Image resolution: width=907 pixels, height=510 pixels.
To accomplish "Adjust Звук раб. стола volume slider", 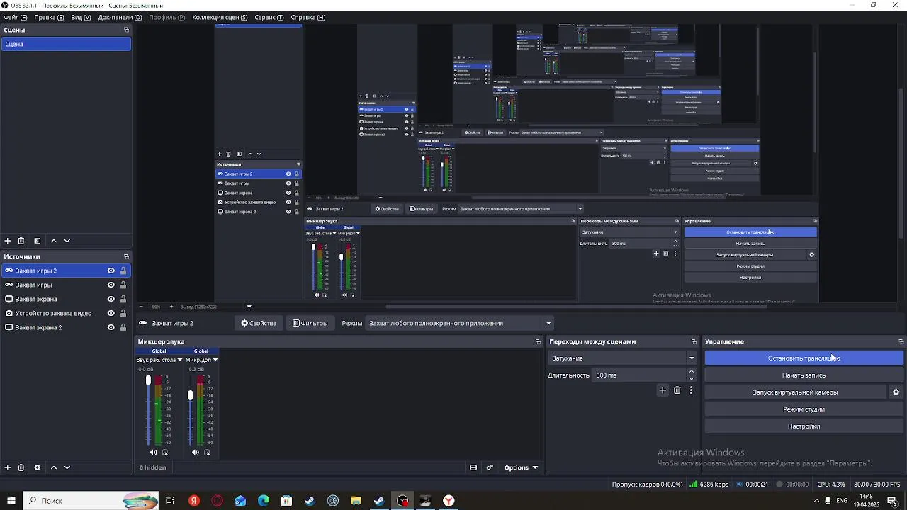I will coord(148,381).
